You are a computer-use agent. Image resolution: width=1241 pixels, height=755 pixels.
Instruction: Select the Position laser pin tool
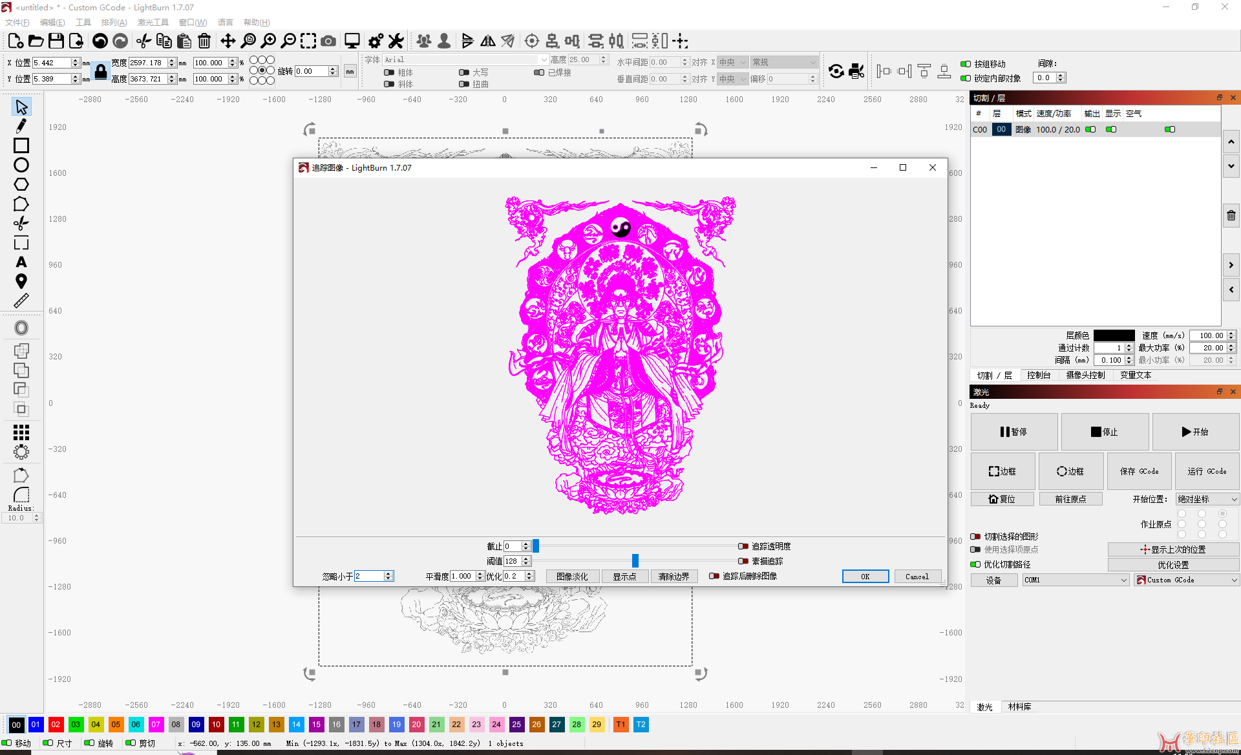(21, 281)
